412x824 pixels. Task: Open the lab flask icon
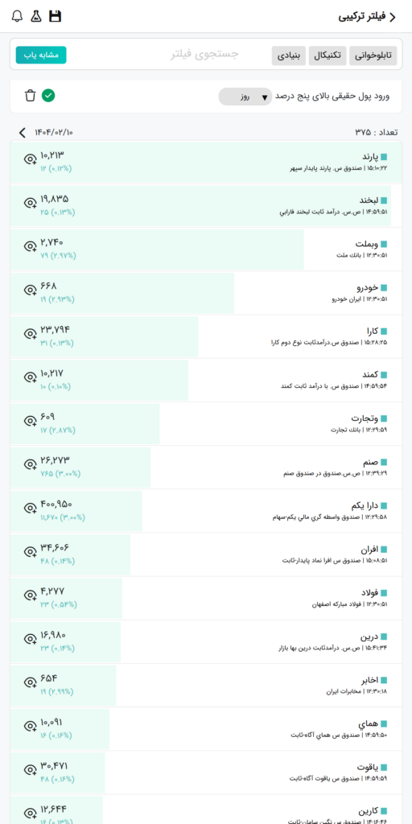(x=35, y=16)
